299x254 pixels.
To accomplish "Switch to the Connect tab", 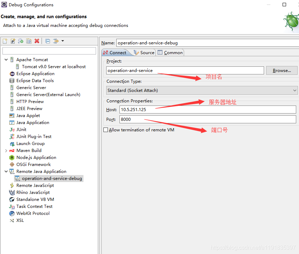I will point(115,53).
